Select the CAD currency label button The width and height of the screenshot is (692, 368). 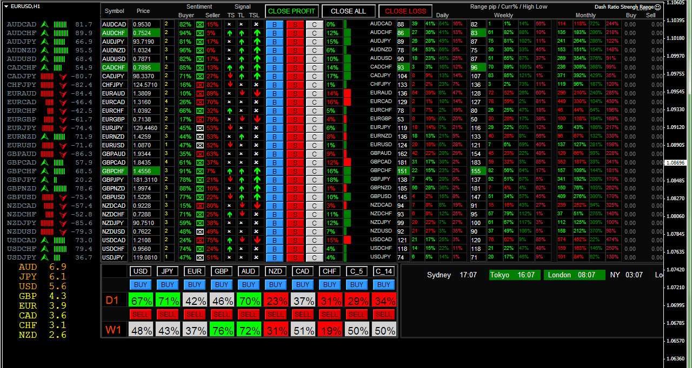(303, 271)
